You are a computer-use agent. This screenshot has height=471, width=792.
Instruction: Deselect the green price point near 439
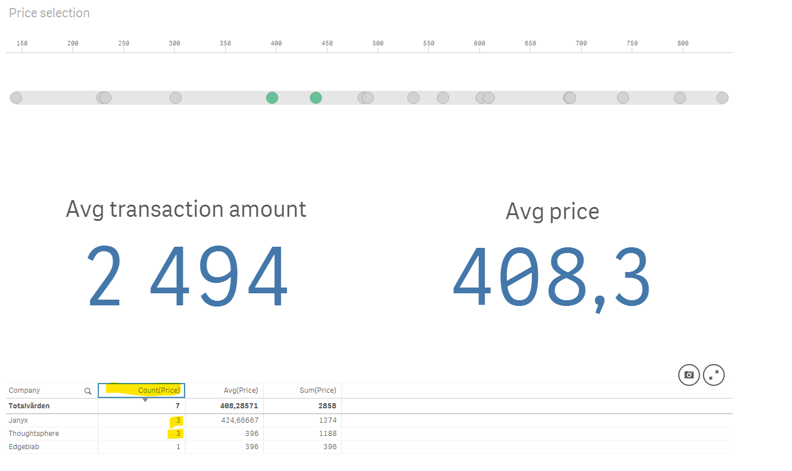(x=316, y=98)
